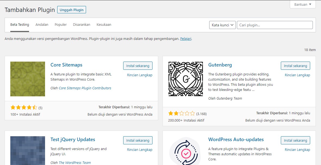Visit The WordPress Team author link
321x165 pixels.
75,163
